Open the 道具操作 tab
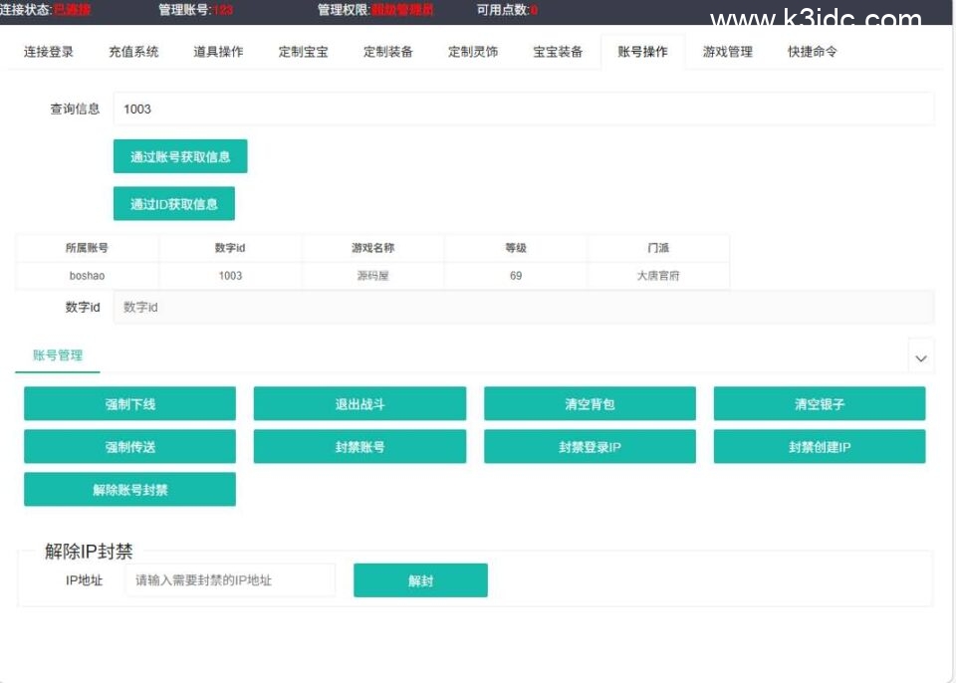 [218, 52]
